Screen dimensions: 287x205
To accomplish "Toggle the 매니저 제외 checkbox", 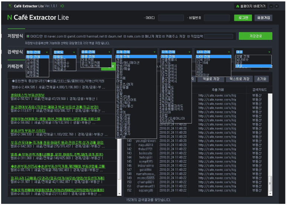I will (x=143, y=36).
